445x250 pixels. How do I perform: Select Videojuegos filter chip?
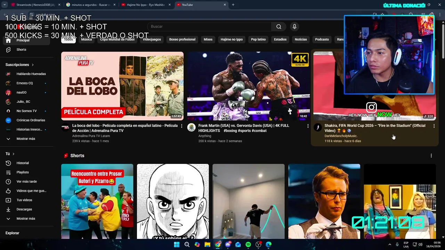click(152, 40)
